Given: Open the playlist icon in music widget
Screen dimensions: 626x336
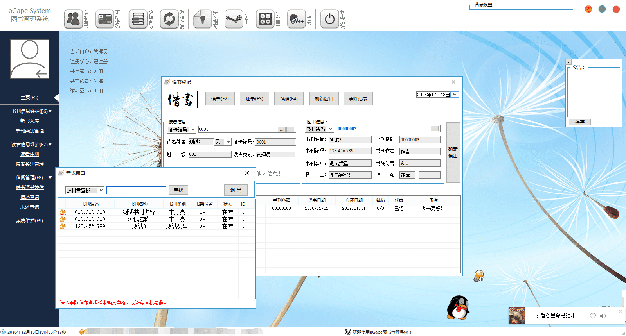Looking at the screenshot, I should coord(612,316).
